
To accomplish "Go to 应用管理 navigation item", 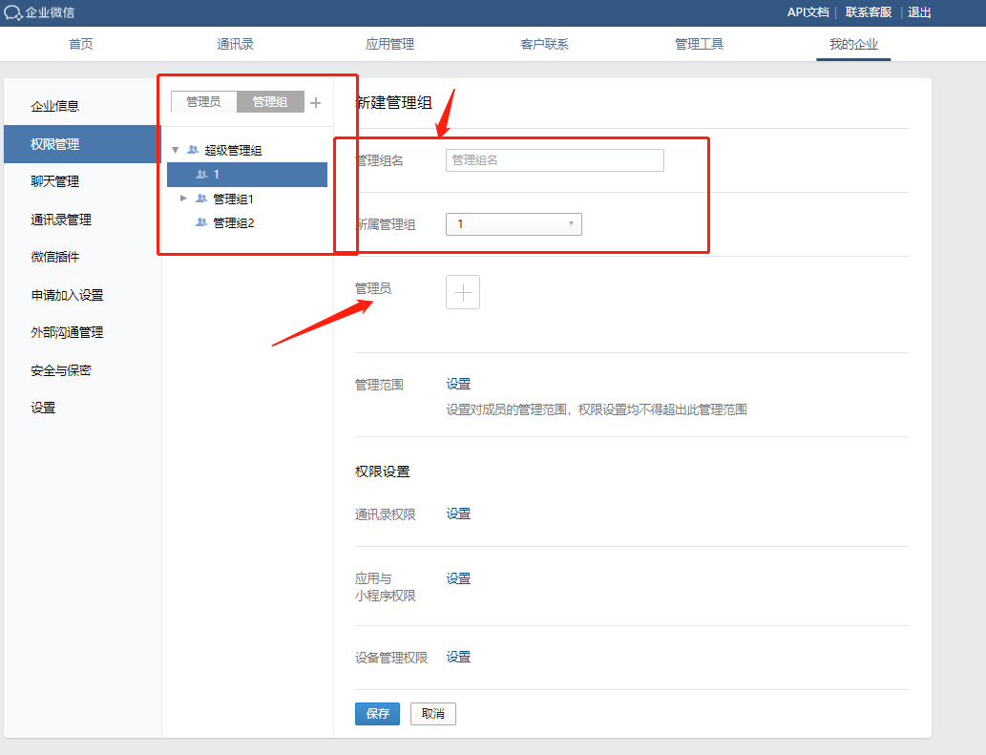I will point(389,44).
